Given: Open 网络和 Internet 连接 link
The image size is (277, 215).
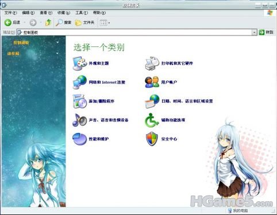Looking at the screenshot, I should tap(107, 82).
